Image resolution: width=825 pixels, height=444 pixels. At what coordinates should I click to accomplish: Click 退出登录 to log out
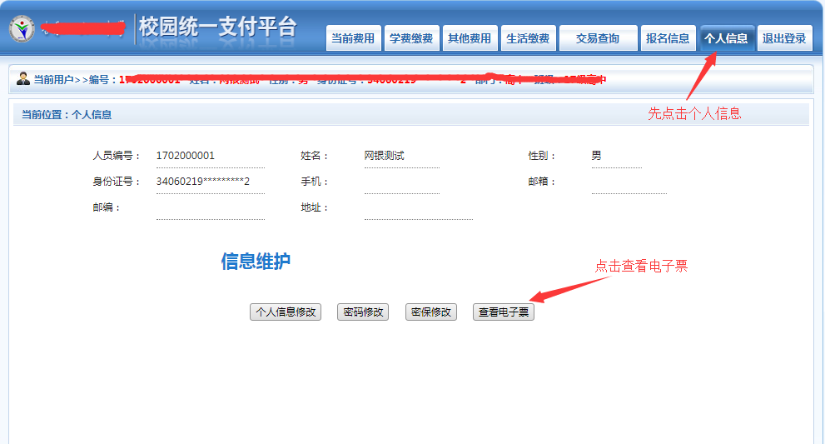click(x=784, y=38)
